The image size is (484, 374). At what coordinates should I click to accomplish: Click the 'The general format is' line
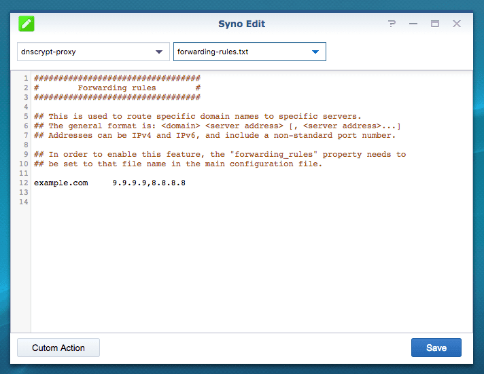[218, 126]
